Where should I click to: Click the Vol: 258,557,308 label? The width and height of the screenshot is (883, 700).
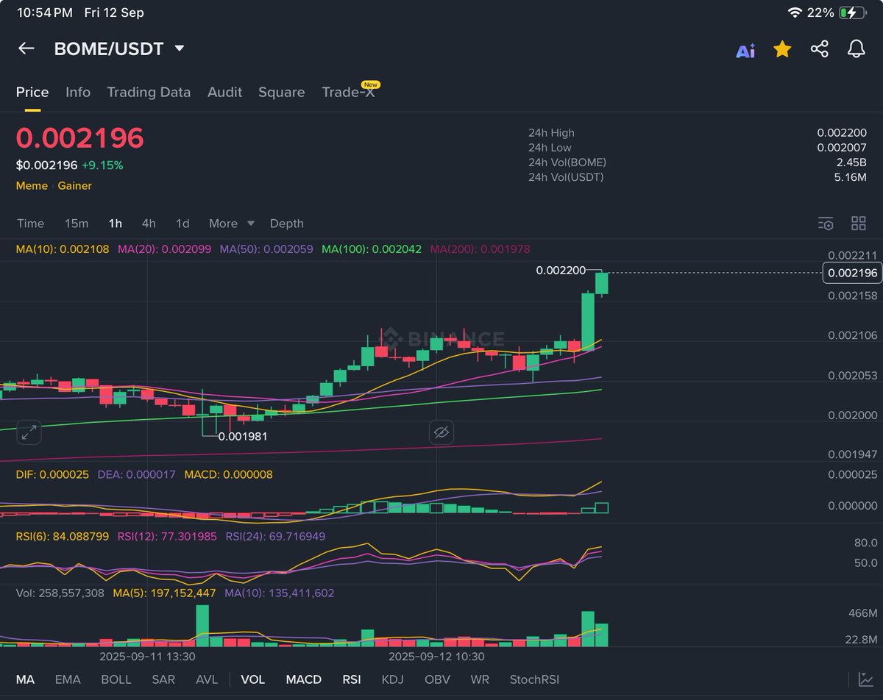click(x=60, y=593)
